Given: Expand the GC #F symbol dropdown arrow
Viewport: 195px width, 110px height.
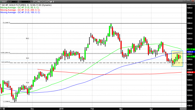Looking at the screenshot, I should pos(16,2).
